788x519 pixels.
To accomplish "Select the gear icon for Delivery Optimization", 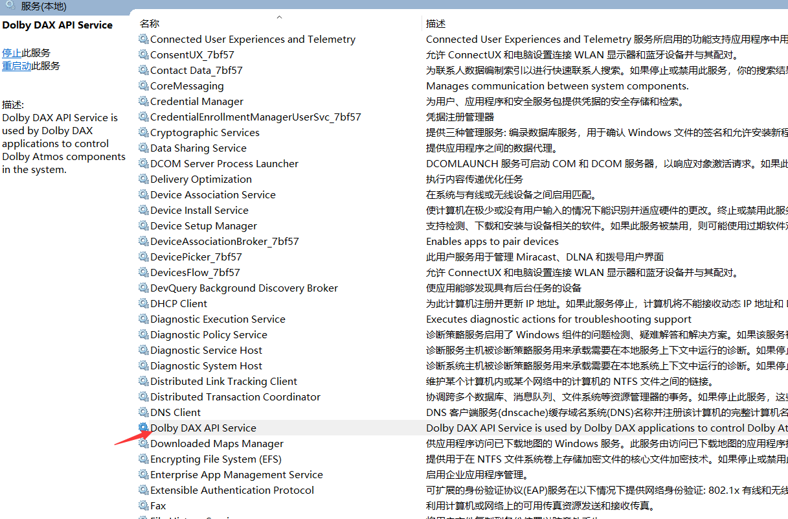I will tap(144, 179).
